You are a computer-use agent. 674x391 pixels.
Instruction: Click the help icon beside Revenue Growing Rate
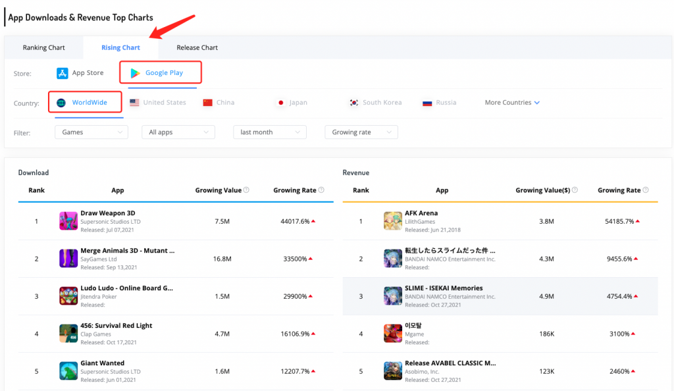pyautogui.click(x=646, y=190)
